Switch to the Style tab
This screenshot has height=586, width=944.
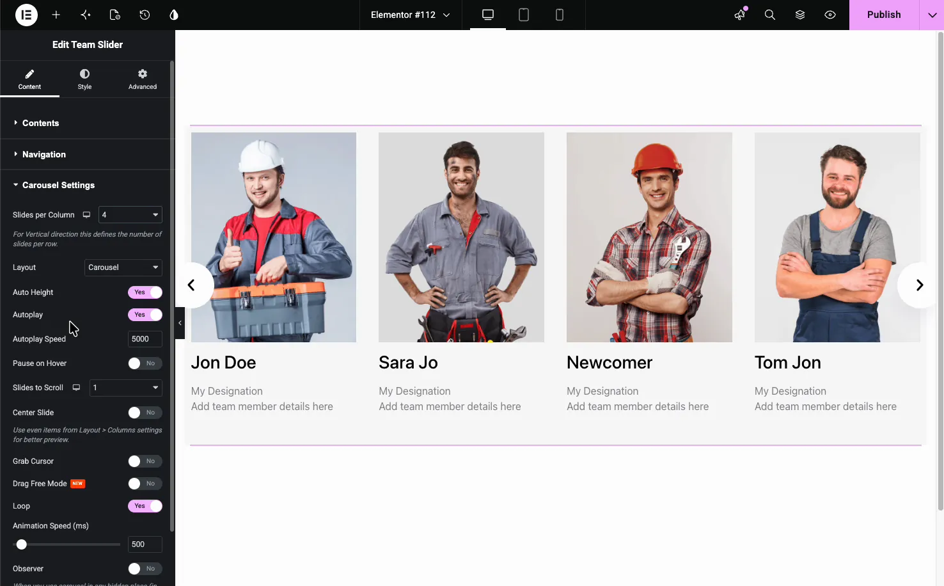click(84, 79)
